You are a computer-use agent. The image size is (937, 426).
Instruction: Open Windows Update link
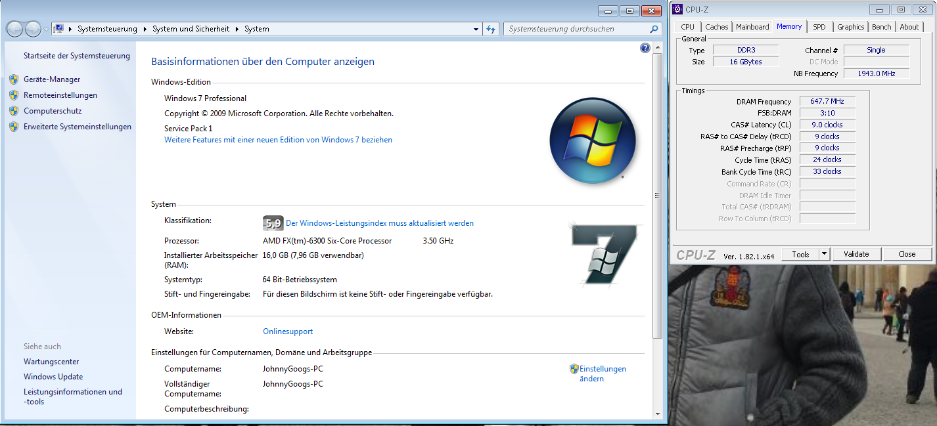53,377
